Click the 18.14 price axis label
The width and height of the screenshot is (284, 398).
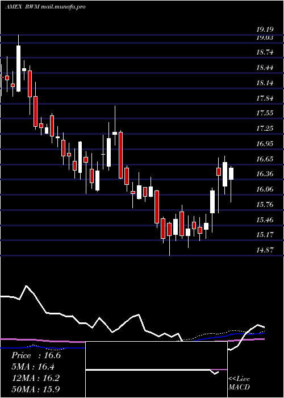[x=265, y=83]
